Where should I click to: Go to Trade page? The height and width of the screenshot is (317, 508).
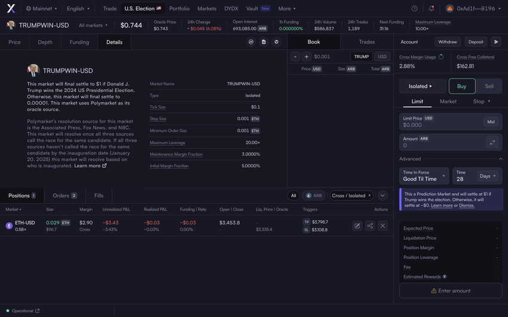tap(110, 9)
